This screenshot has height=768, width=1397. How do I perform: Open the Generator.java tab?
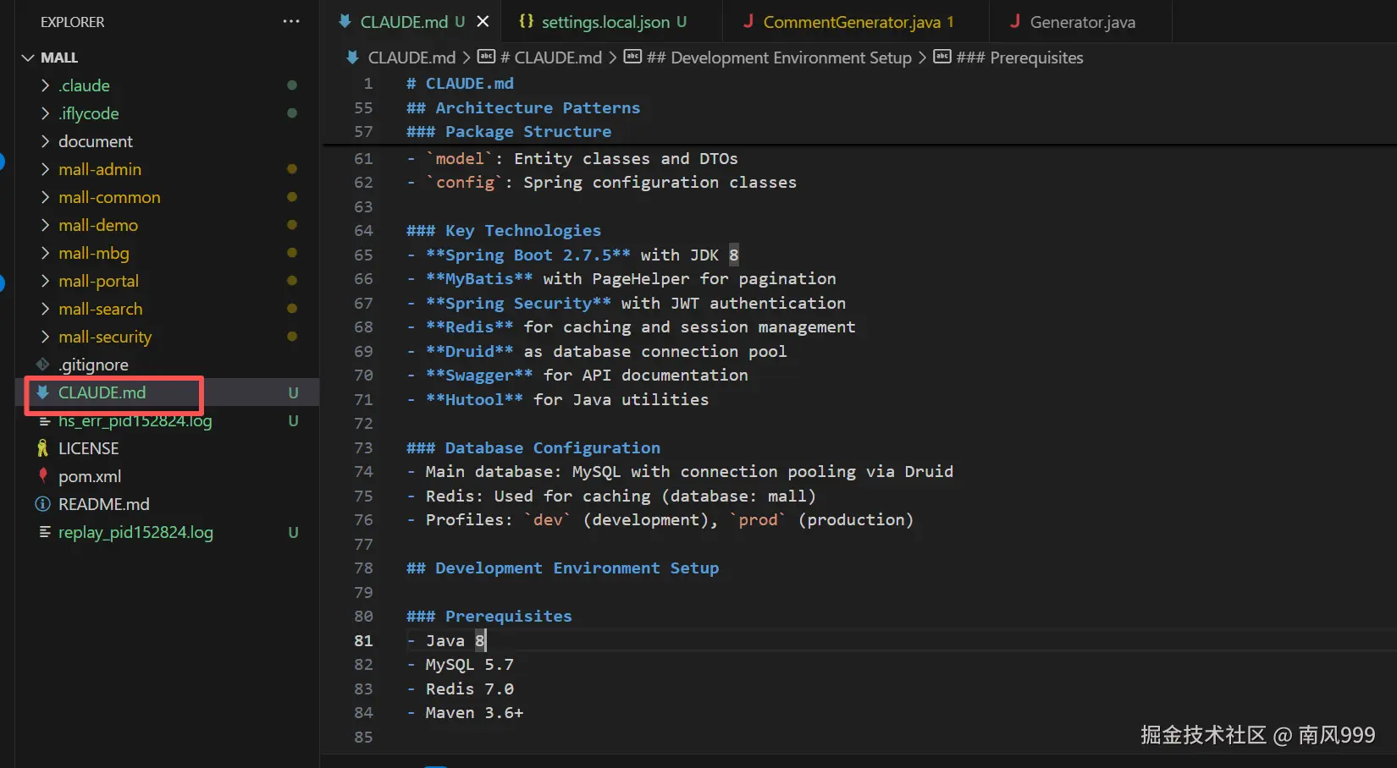1082,22
